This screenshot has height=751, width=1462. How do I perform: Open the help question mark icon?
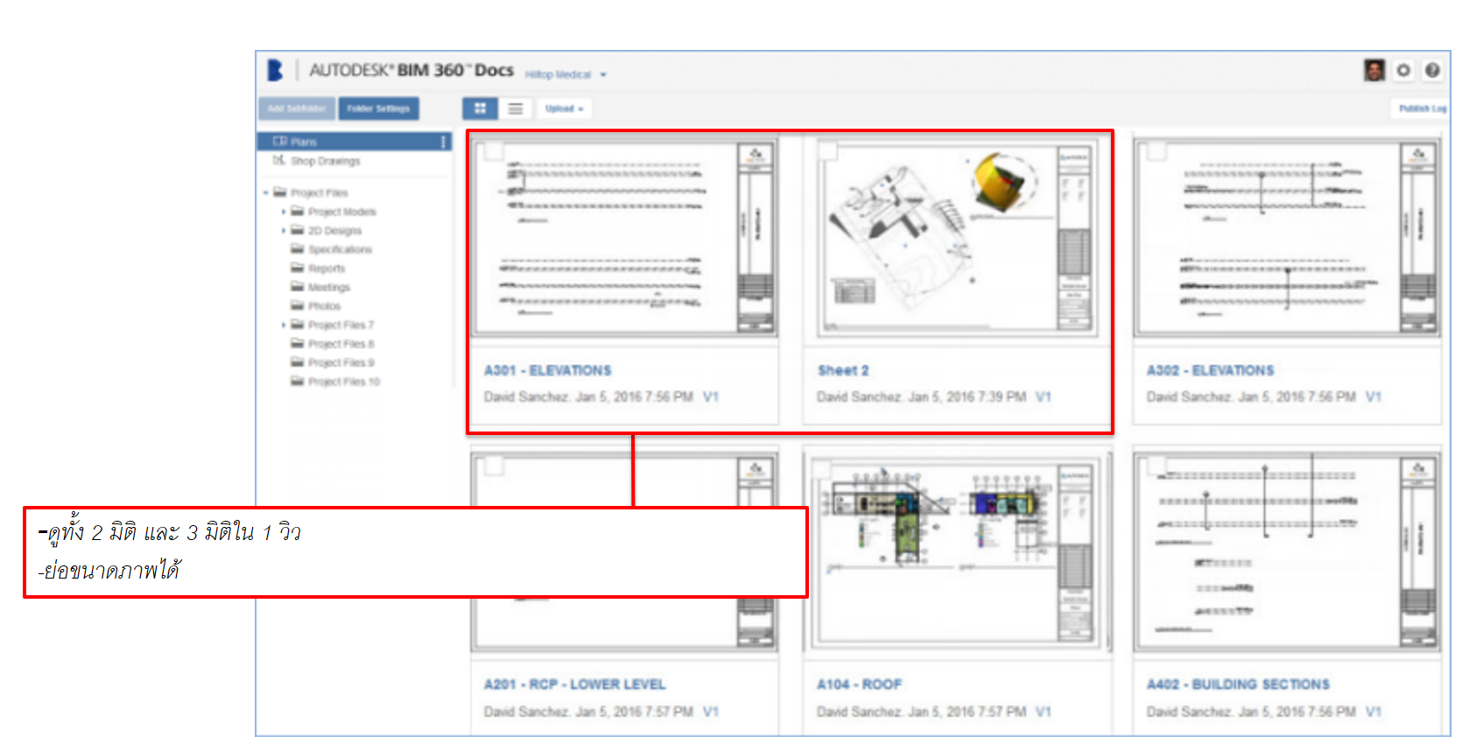pos(1432,70)
